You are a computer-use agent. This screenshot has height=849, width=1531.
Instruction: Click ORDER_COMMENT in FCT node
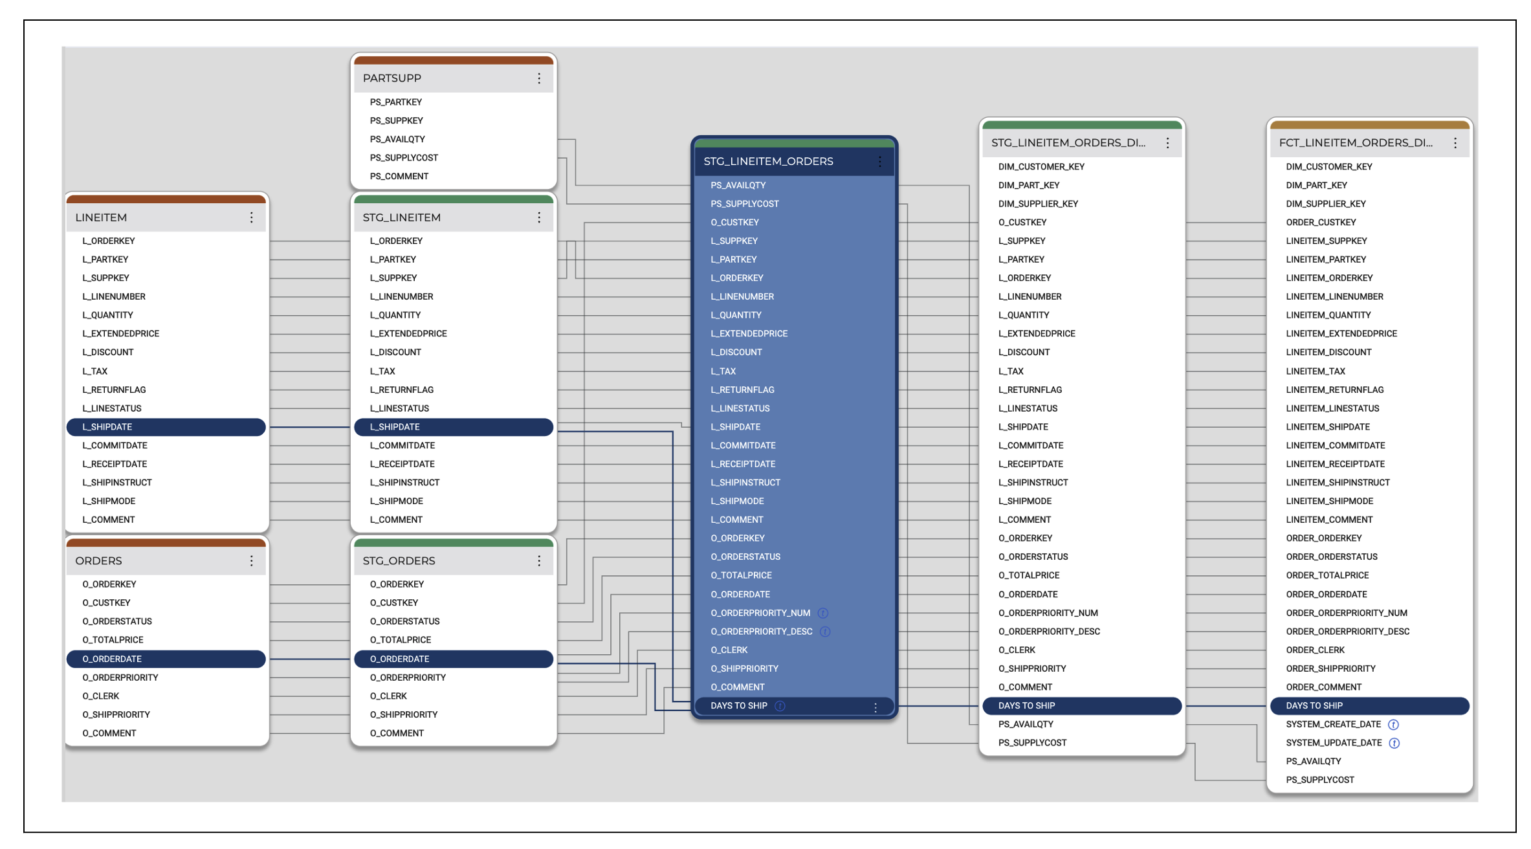click(x=1323, y=688)
